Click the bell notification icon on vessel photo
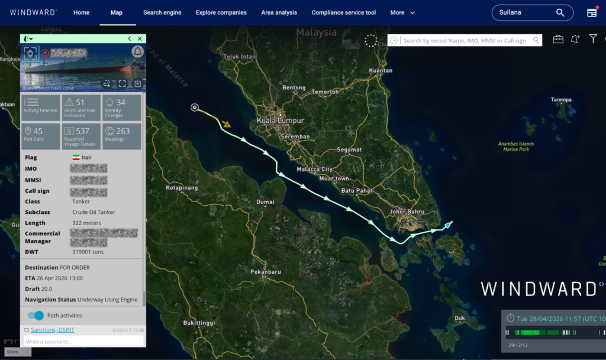 tap(138, 52)
